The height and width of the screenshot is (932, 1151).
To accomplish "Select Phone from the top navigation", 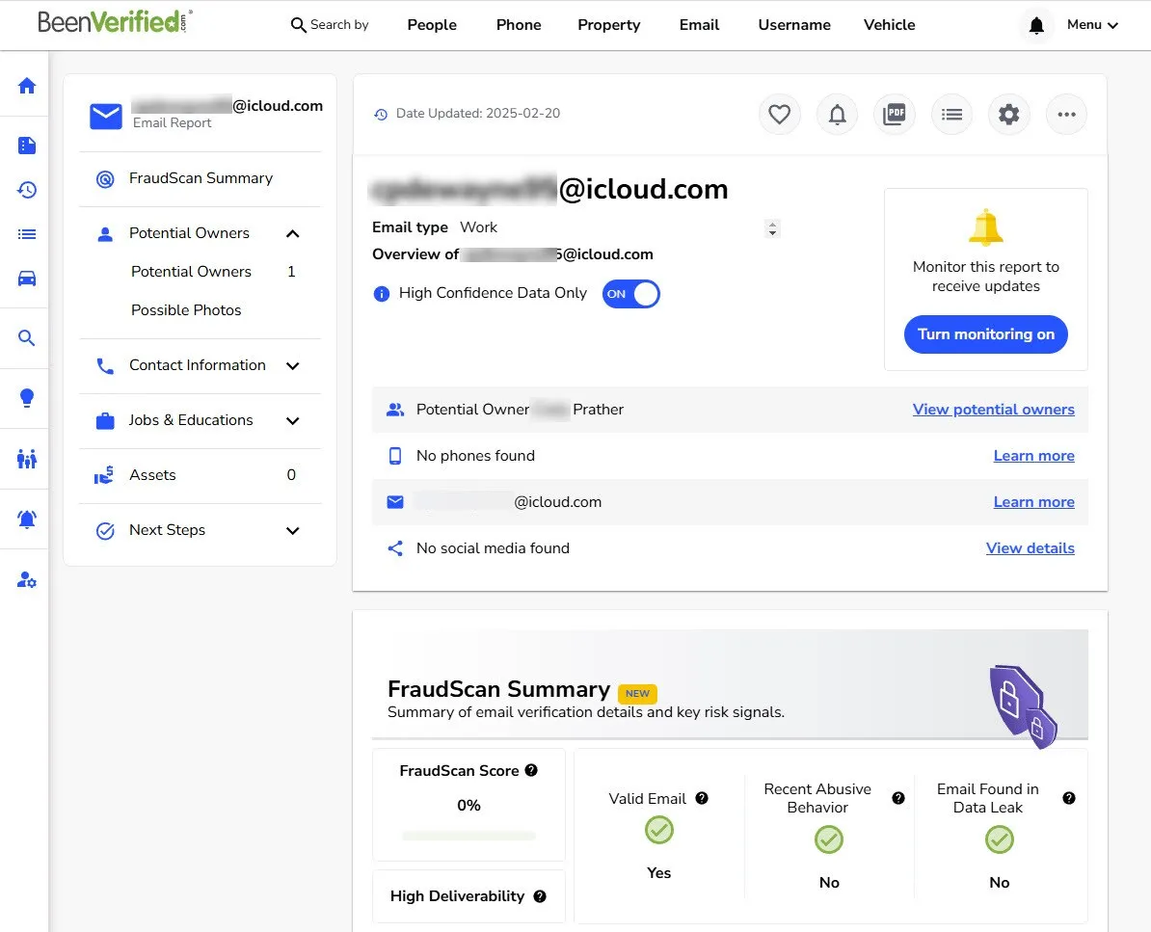I will (518, 25).
